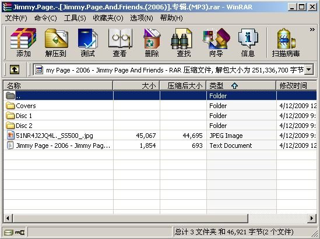Click the right arrow of horizontal scrollbar
This screenshot has width=320, height=239.
[312, 219]
